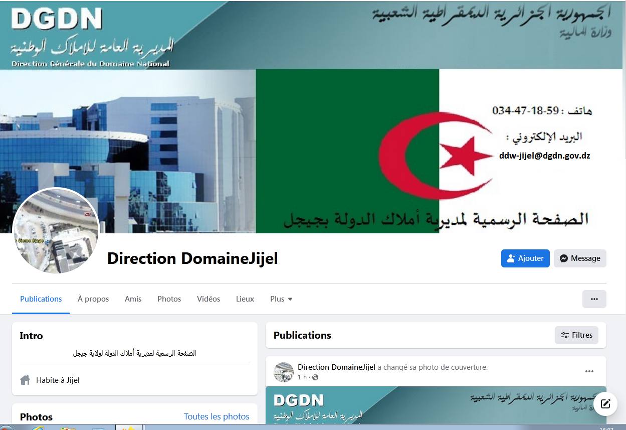The height and width of the screenshot is (430, 626).
Task: Open the Vidéos tab
Action: tap(208, 299)
